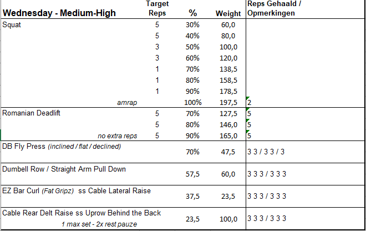
Task: Click the Weight column header
Action: click(228, 13)
